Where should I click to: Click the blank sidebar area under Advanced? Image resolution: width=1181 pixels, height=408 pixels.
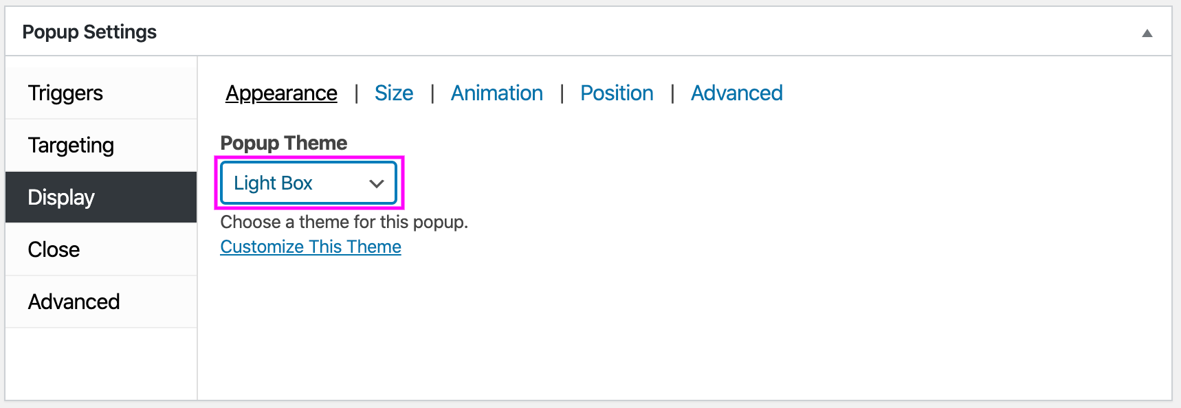101,363
